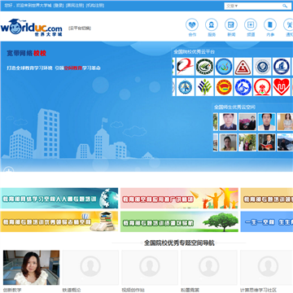The image size is (293, 293).
Task: Click the 登录 login link
Action: pos(59,5)
